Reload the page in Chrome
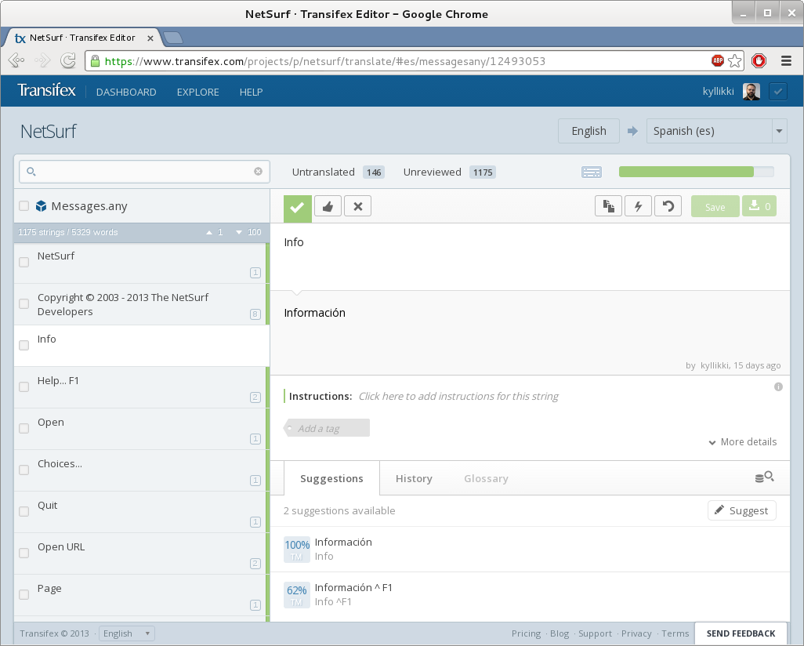Image resolution: width=804 pixels, height=646 pixels. pyautogui.click(x=67, y=61)
